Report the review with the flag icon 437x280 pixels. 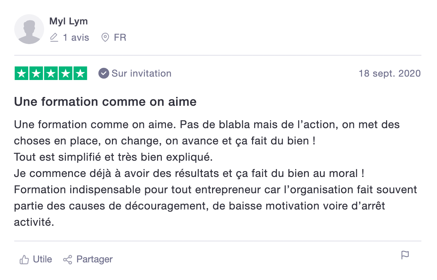(405, 255)
